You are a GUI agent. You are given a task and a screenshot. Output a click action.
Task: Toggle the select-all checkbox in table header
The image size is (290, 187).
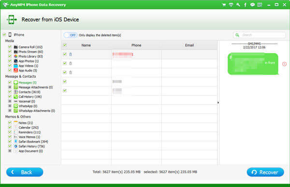pyautogui.click(x=65, y=45)
